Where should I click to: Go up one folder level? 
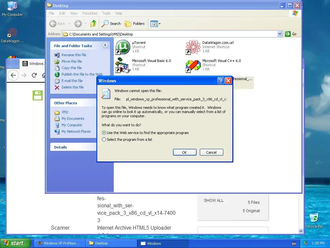(x=93, y=24)
